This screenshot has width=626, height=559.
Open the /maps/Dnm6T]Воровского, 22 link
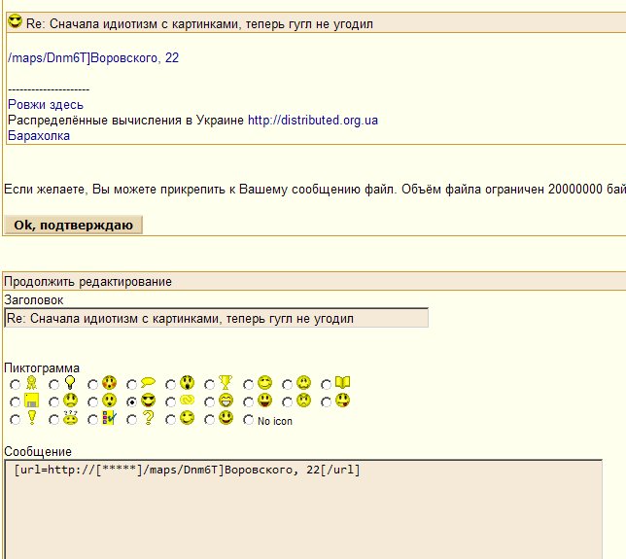tap(93, 58)
